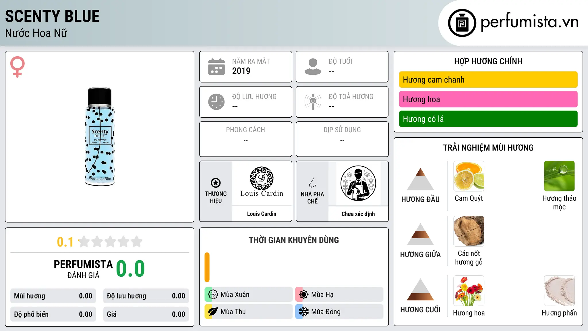Click the ĐỘ TUỔI label
588x331 pixels.
(x=340, y=61)
